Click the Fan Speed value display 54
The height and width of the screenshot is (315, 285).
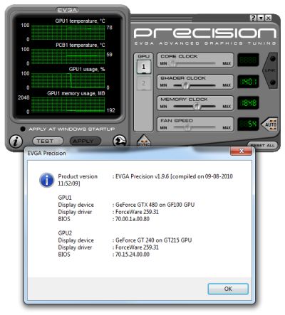tap(248, 124)
